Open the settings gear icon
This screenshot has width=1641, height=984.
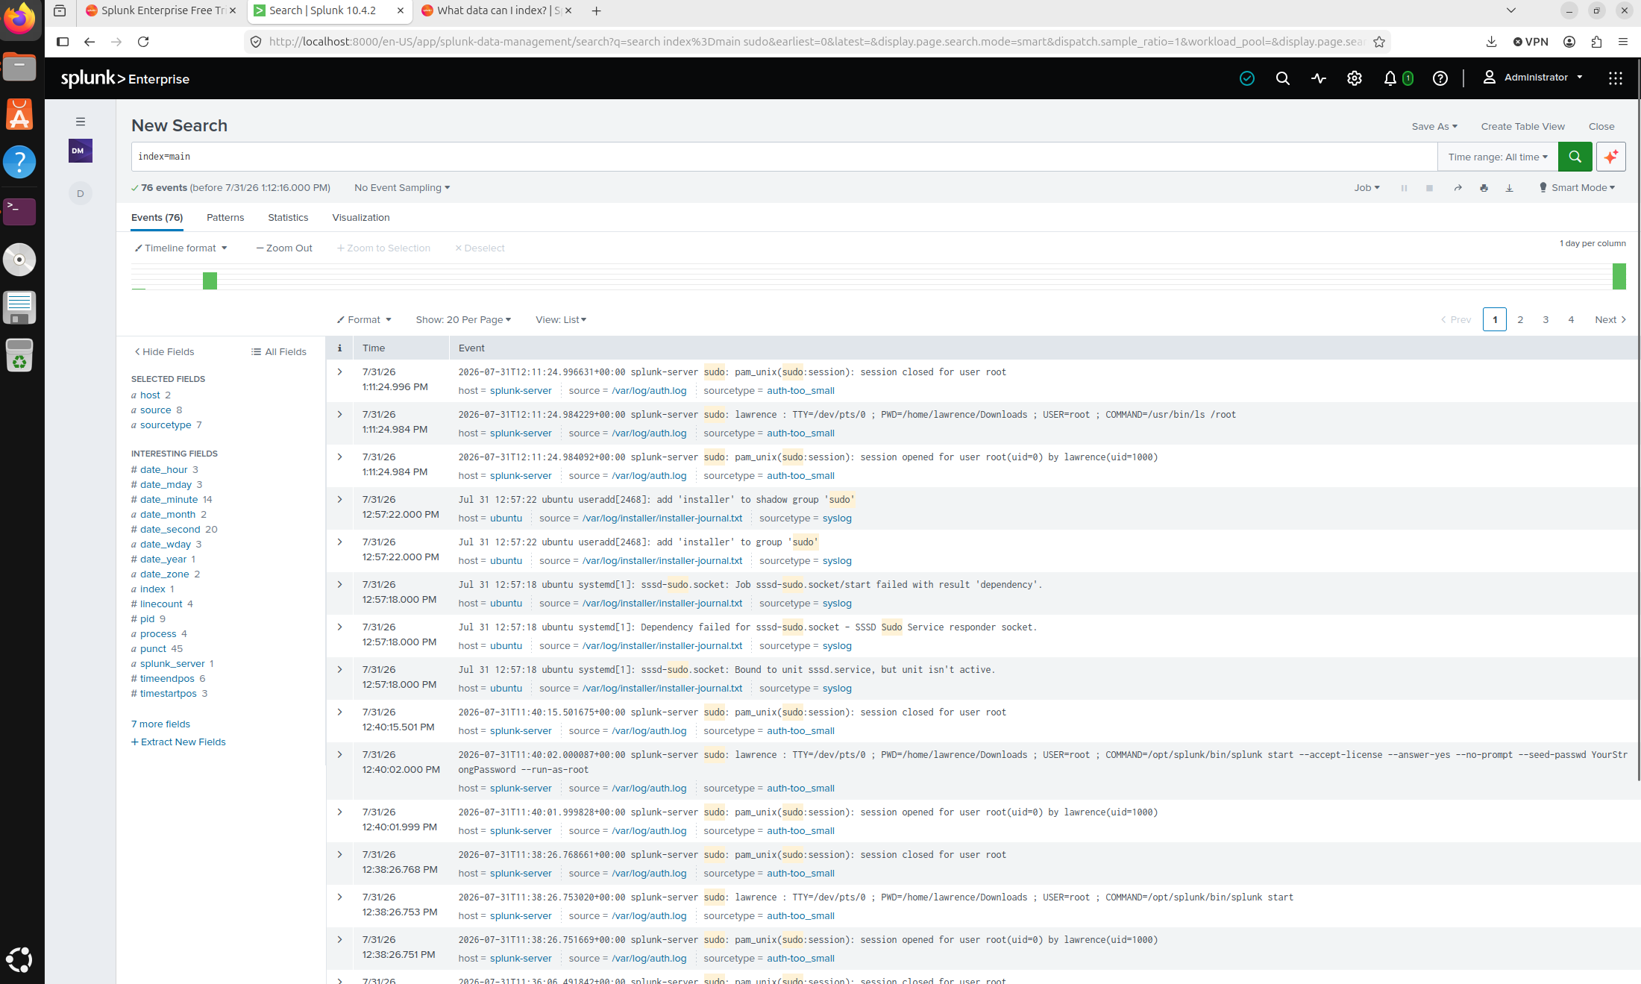pyautogui.click(x=1355, y=78)
